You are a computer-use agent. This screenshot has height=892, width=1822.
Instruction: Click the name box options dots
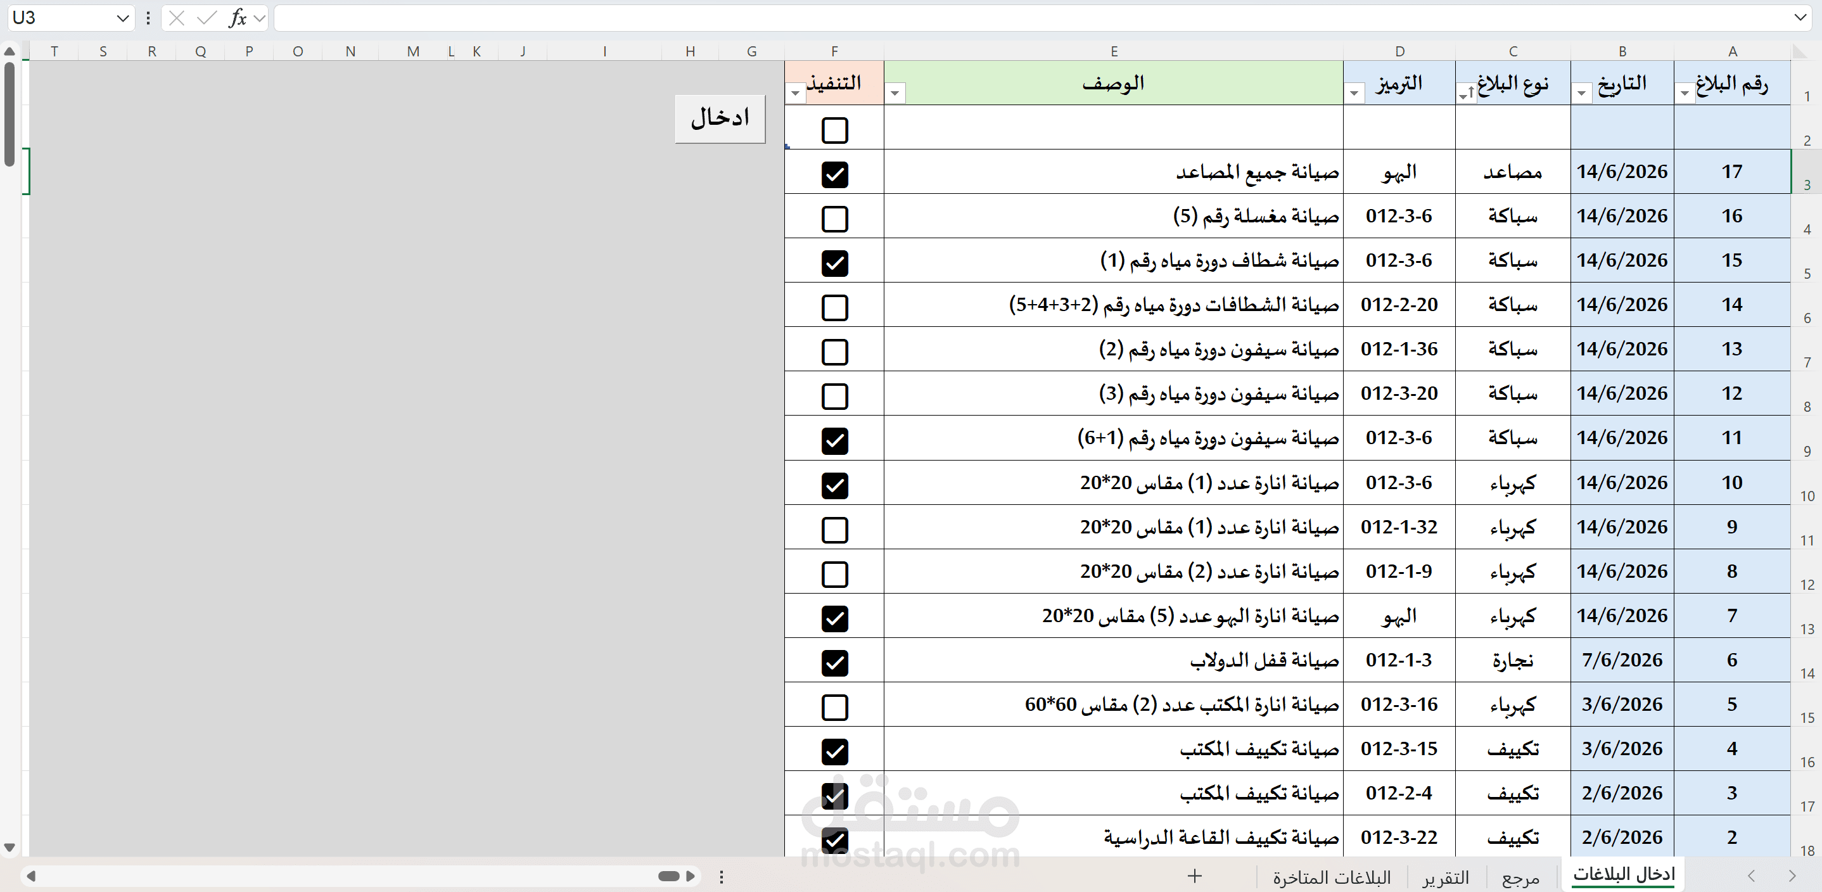[148, 18]
